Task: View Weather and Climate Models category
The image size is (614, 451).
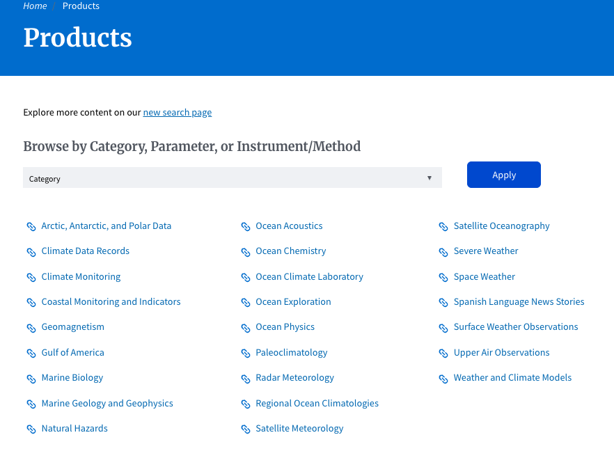Action: (512, 377)
